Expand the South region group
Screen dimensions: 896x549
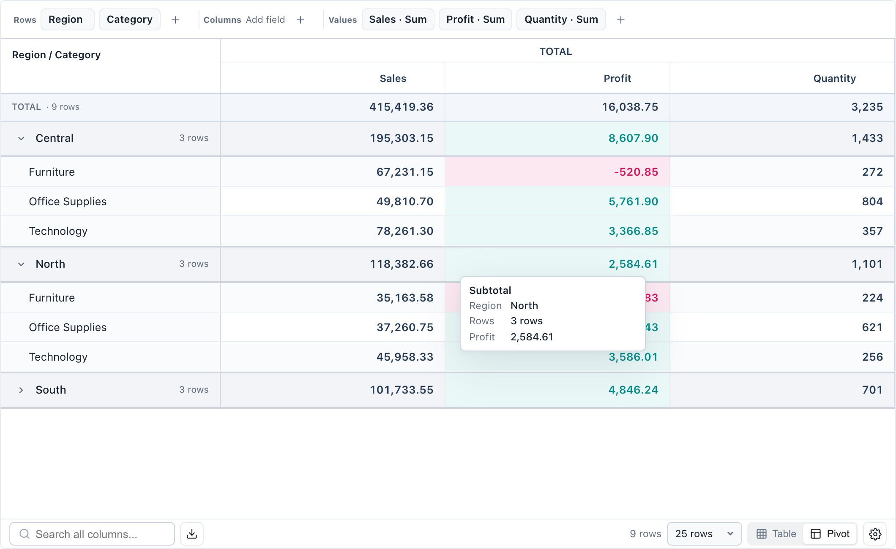[21, 390]
